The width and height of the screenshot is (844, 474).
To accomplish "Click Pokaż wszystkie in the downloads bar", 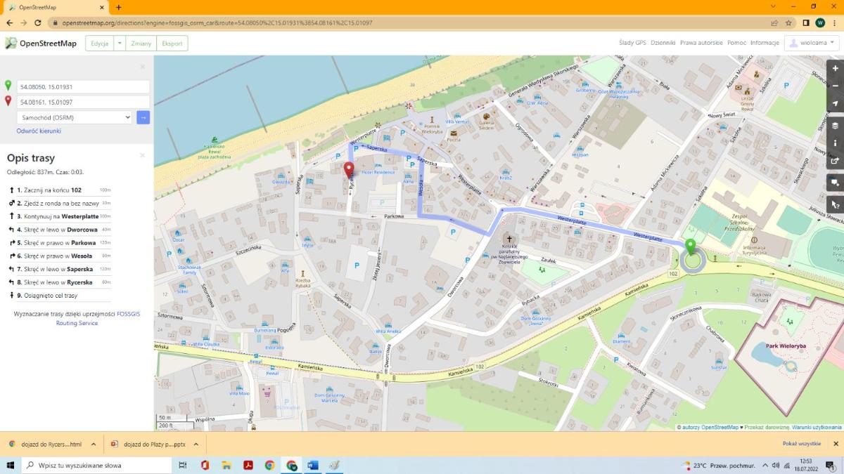I will (x=802, y=444).
